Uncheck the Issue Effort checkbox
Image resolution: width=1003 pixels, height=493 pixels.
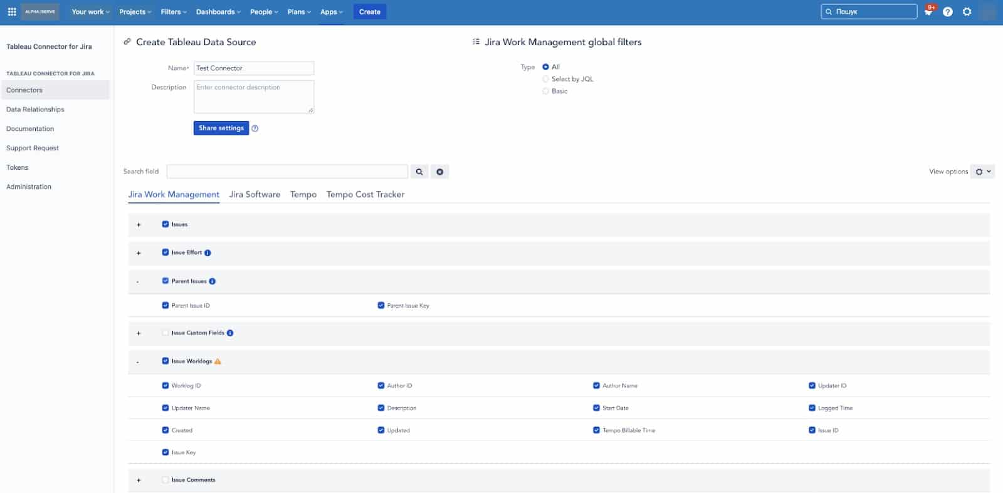pos(165,252)
